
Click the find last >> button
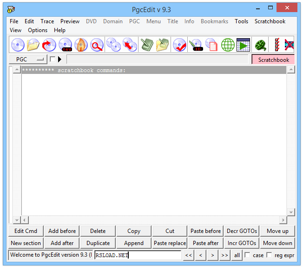(224, 255)
